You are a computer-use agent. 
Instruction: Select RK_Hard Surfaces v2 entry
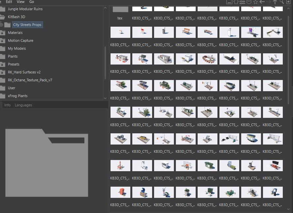tap(24, 72)
